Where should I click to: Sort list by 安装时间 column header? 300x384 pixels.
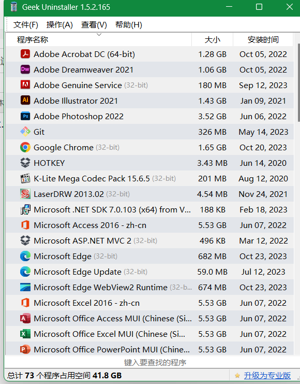pyautogui.click(x=263, y=39)
